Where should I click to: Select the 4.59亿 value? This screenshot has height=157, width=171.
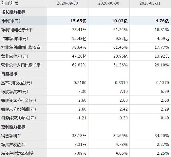(163, 39)
